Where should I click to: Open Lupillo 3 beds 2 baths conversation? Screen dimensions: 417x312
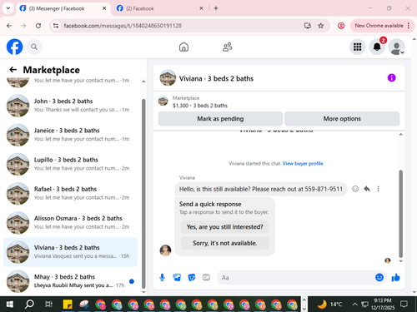(70, 164)
